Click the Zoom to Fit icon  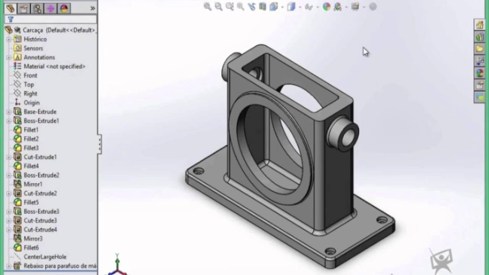tap(207, 6)
